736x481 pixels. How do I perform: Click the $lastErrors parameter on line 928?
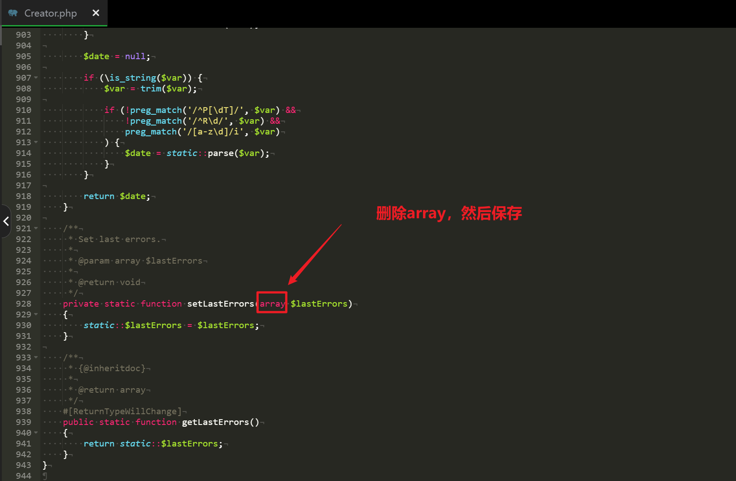click(x=319, y=304)
